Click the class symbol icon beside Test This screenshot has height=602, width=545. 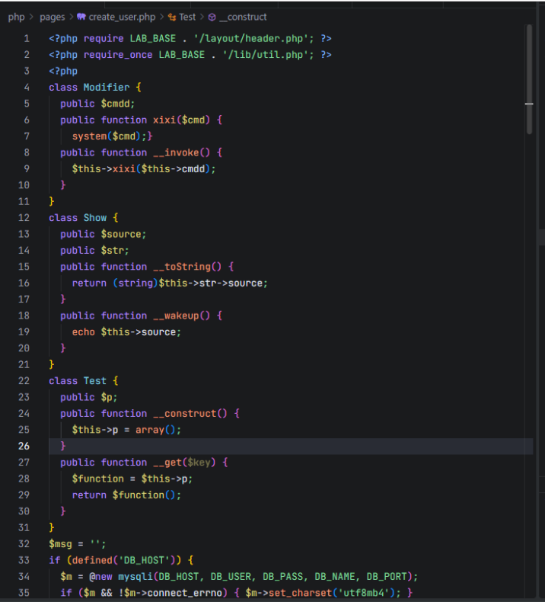172,18
